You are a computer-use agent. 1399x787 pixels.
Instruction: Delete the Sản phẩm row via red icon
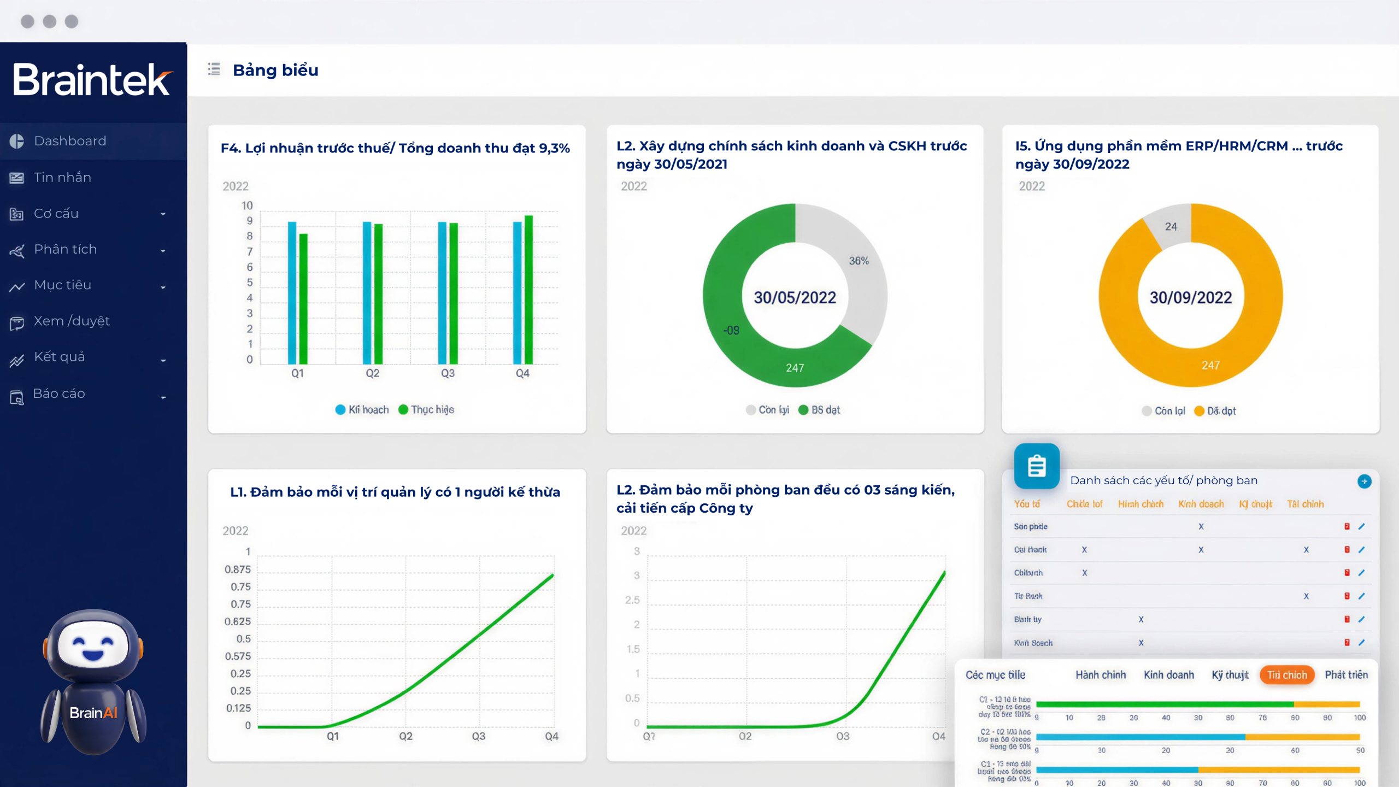[1347, 526]
